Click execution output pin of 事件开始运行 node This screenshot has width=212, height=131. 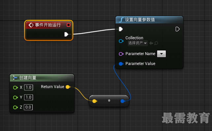(x=66, y=34)
